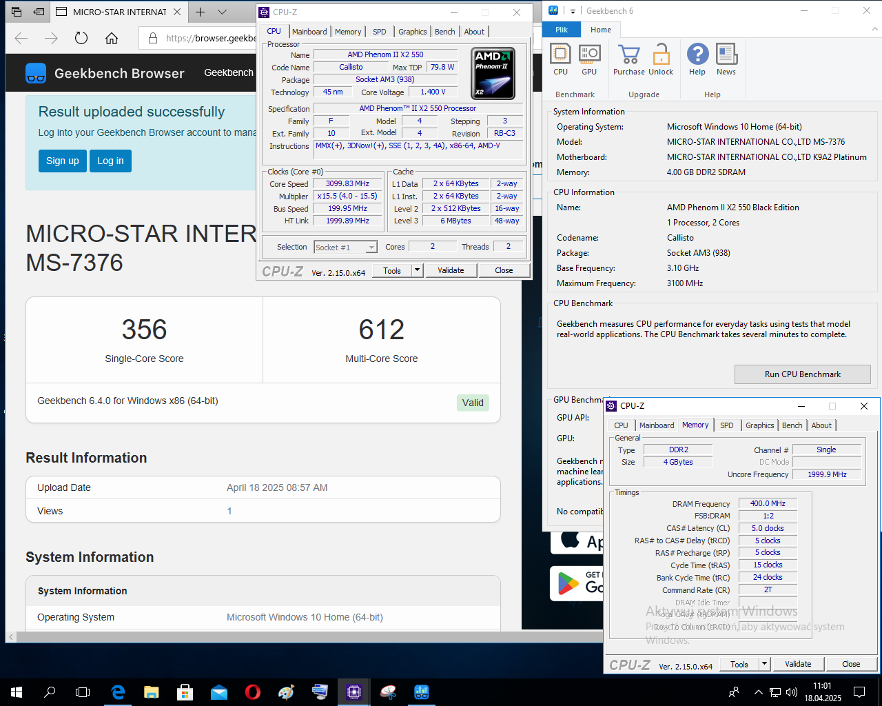Open Windows Start menu
This screenshot has height=706, width=882.
(x=17, y=692)
